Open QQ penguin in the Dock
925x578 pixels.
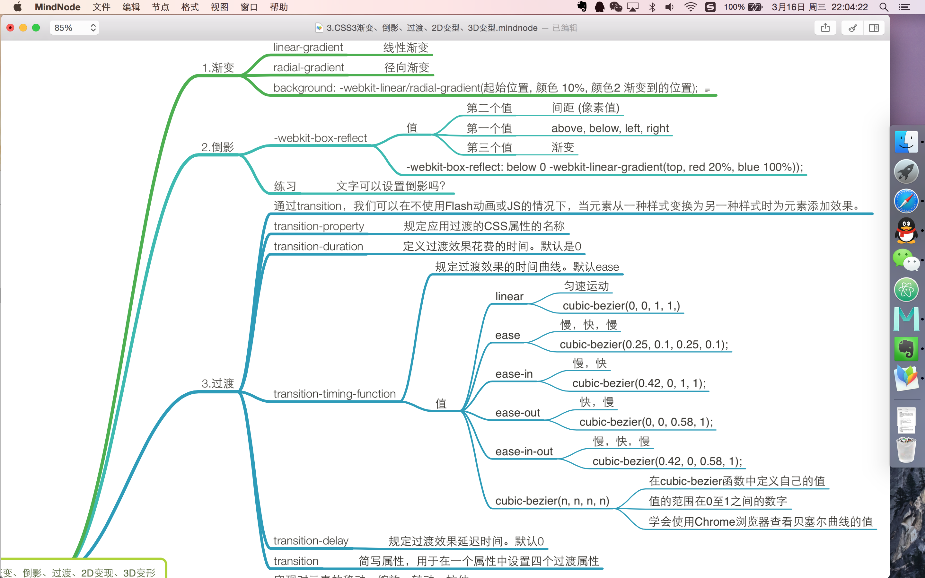pyautogui.click(x=906, y=231)
